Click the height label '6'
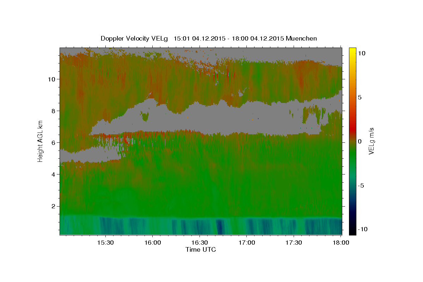 click(53, 142)
